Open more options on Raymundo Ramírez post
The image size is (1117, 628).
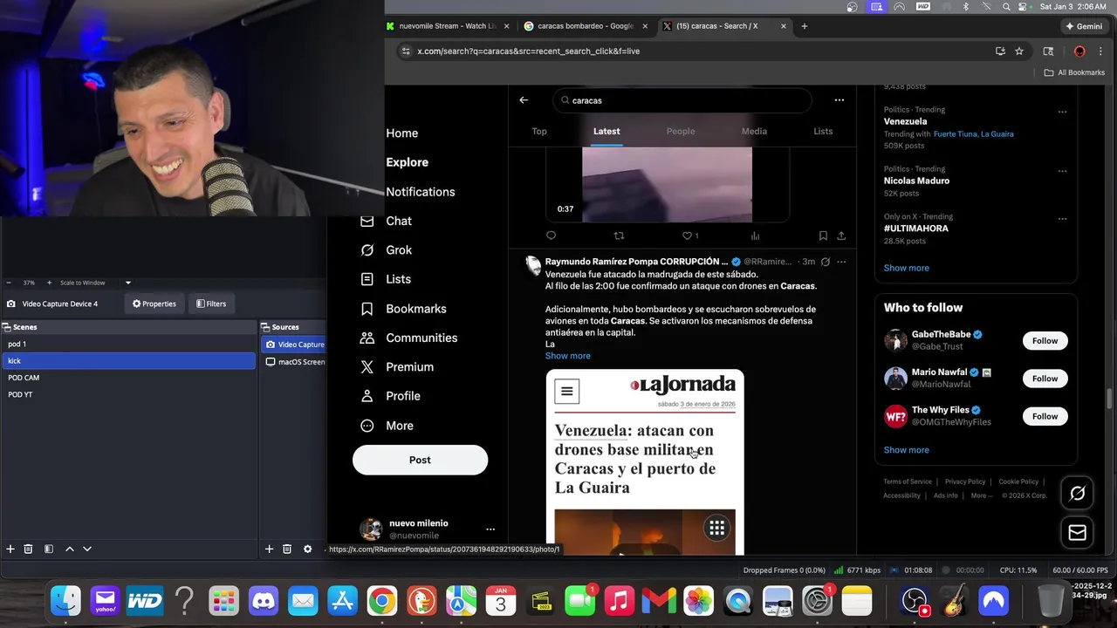[x=841, y=262]
